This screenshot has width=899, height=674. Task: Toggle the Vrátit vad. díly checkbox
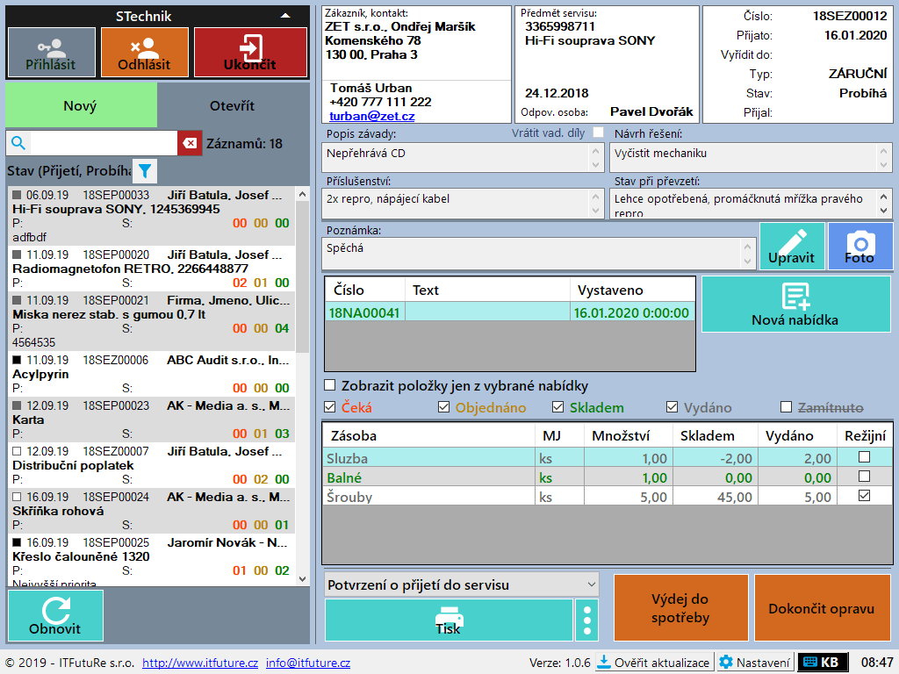(x=598, y=133)
